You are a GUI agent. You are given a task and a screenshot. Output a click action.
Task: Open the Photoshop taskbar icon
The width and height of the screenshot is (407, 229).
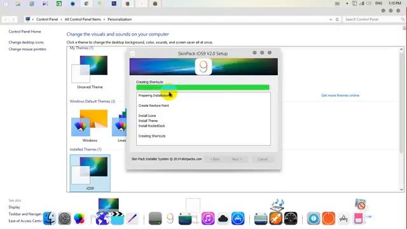click(x=114, y=4)
